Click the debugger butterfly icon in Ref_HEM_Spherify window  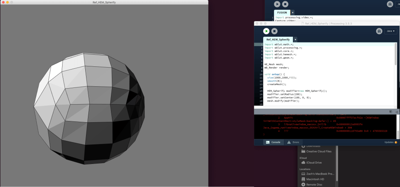[x=379, y=31]
